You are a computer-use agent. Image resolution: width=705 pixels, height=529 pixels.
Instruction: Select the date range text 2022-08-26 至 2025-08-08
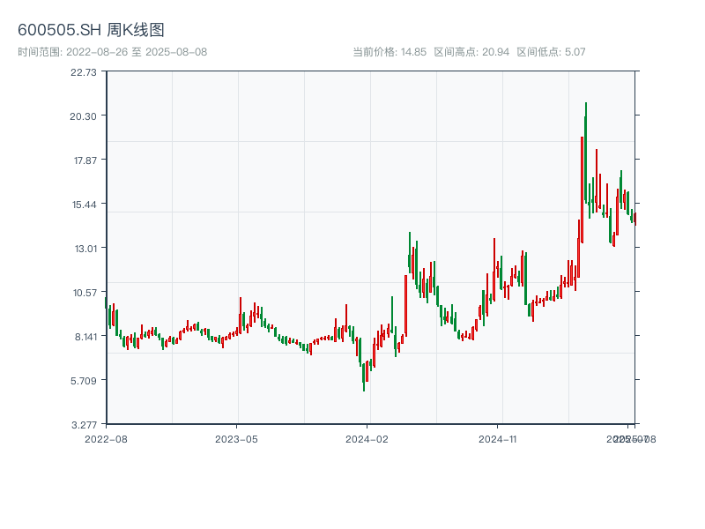(137, 52)
